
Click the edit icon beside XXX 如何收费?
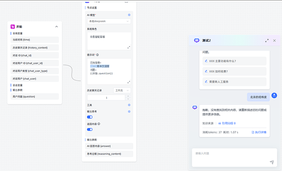[x=206, y=71]
